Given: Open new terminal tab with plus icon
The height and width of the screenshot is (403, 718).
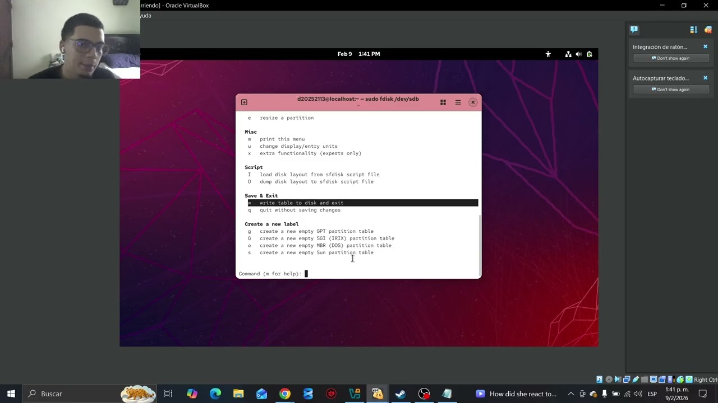Looking at the screenshot, I should pyautogui.click(x=244, y=102).
